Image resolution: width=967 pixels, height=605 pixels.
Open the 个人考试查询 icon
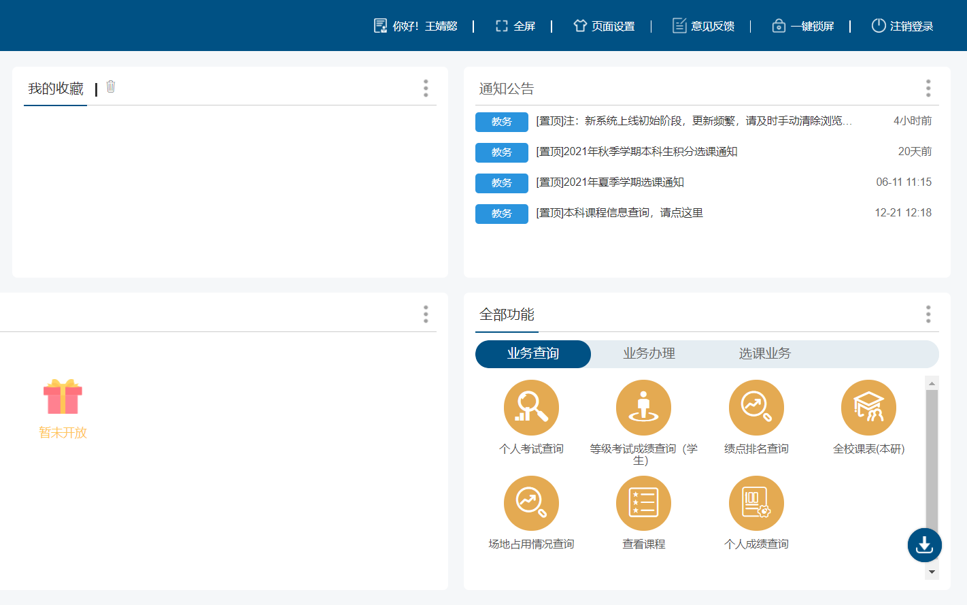(x=531, y=408)
